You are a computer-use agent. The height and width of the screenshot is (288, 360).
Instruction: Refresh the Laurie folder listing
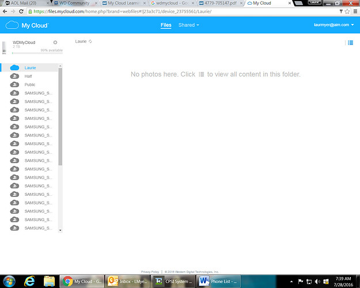pos(90,41)
